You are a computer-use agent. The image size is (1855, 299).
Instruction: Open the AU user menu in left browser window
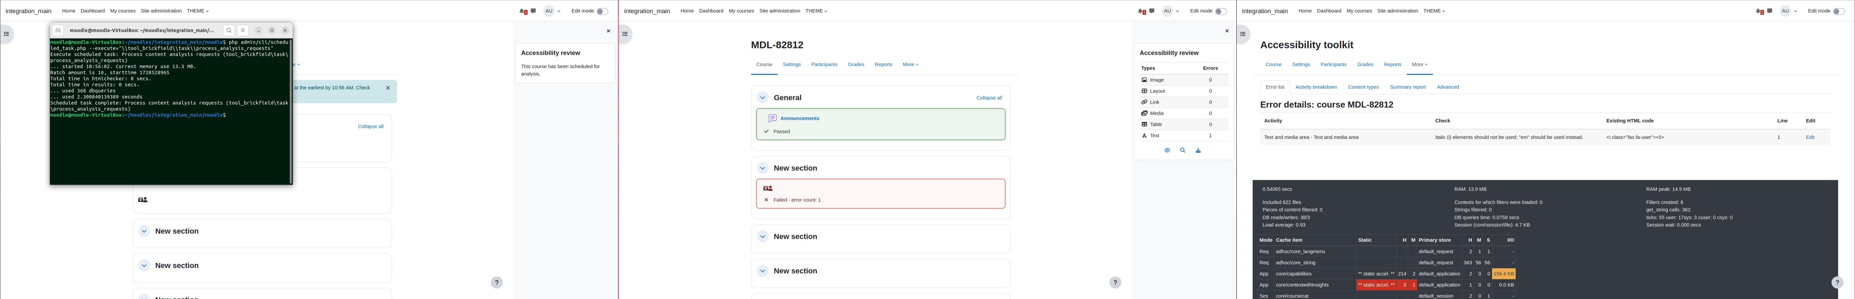[x=552, y=11]
